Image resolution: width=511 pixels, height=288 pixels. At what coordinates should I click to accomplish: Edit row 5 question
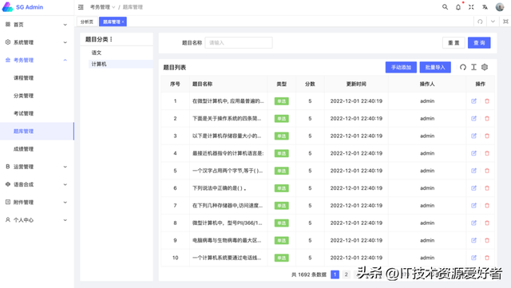point(473,171)
